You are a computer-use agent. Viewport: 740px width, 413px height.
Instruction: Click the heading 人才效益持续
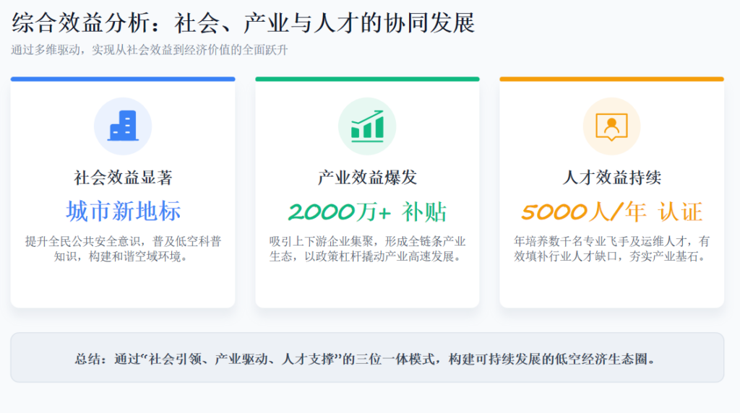(x=611, y=177)
